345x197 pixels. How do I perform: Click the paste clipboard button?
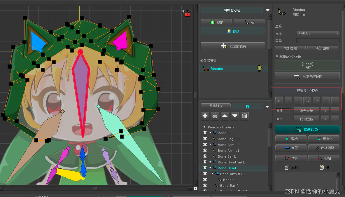pyautogui.click(x=324, y=168)
